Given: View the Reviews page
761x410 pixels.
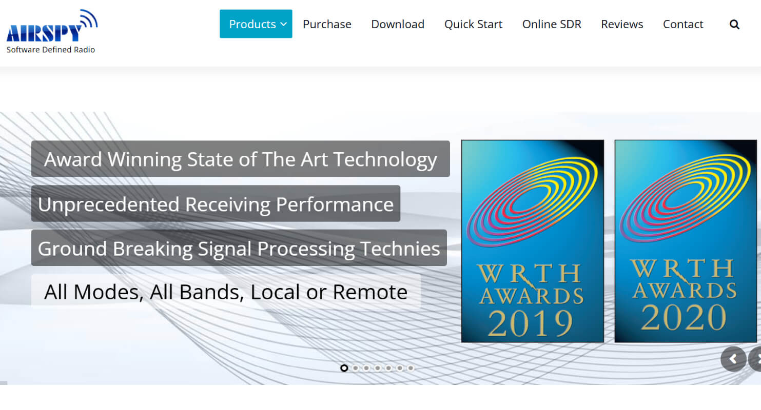Looking at the screenshot, I should pos(622,24).
